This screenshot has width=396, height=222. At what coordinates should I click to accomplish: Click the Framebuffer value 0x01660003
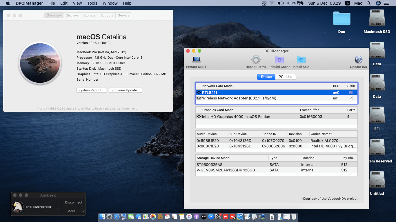(x=311, y=116)
